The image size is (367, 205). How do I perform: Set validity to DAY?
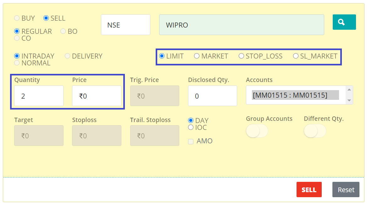pos(191,120)
